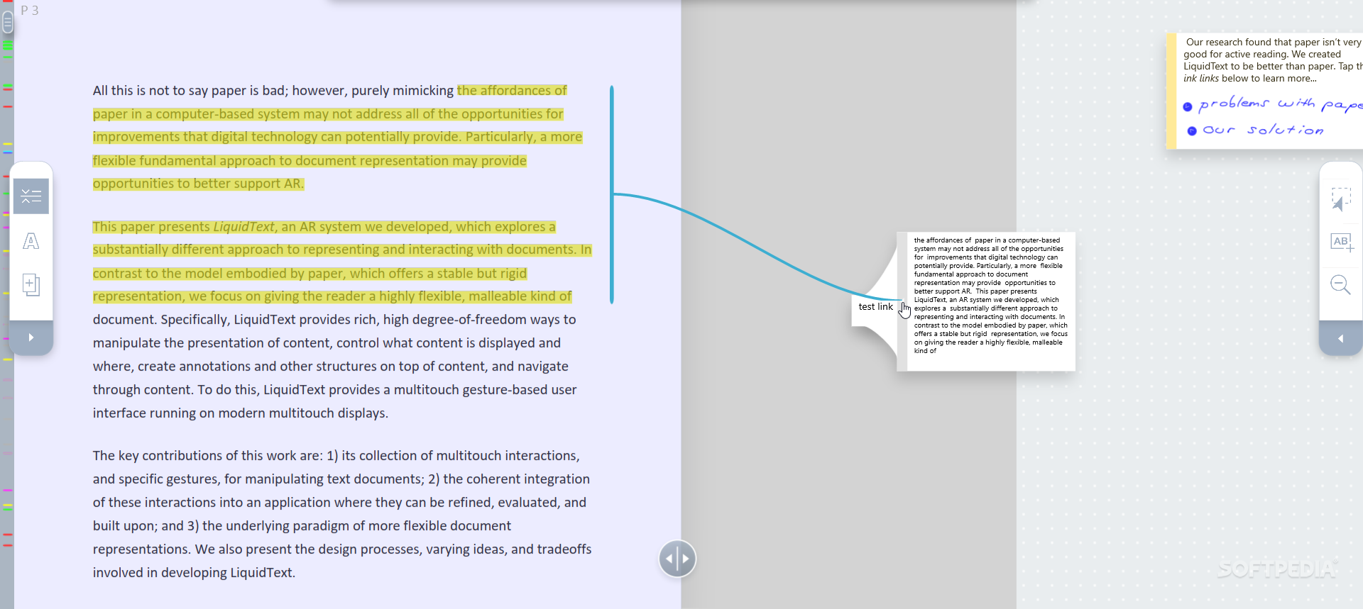
Task: Click the AB+ add text box tool
Action: 1341,242
